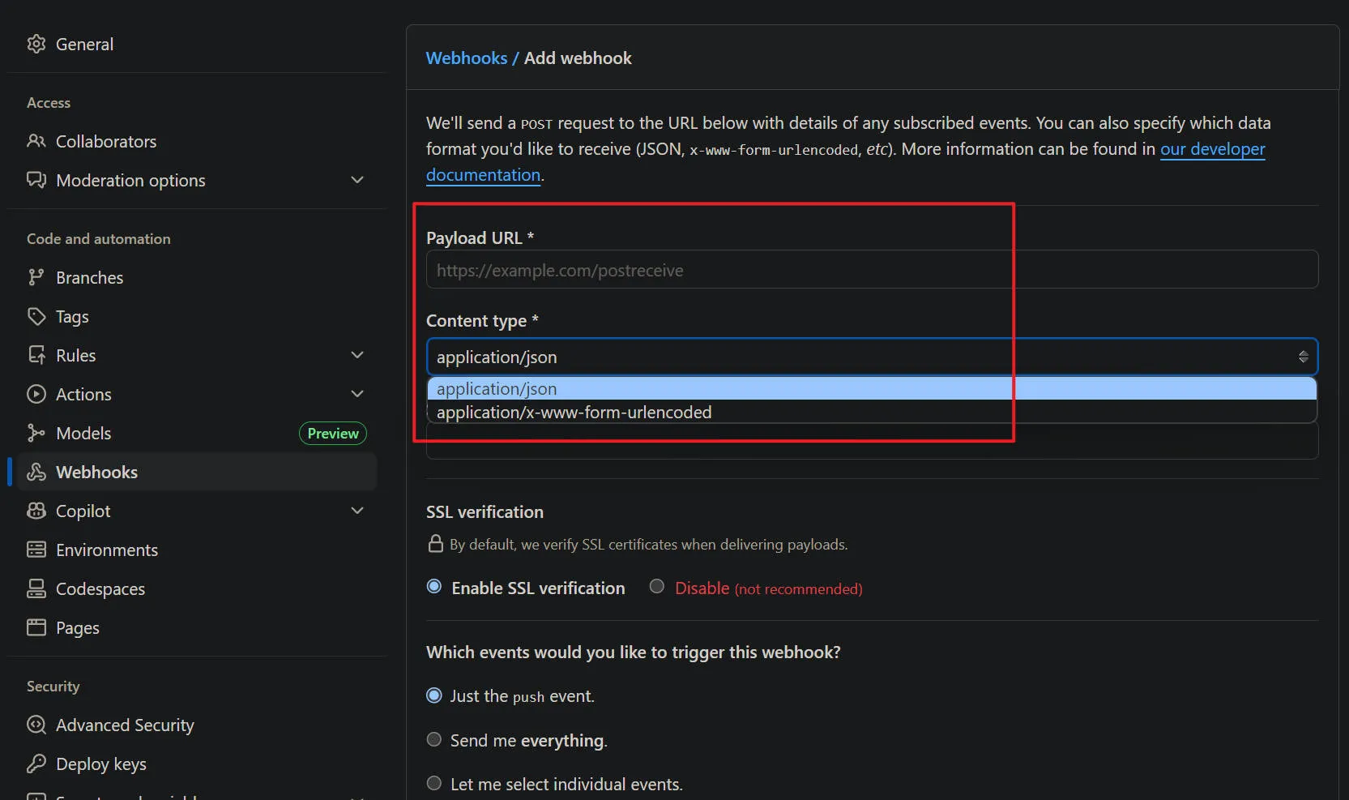Click the General gear icon
1349x800 pixels.
[36, 44]
